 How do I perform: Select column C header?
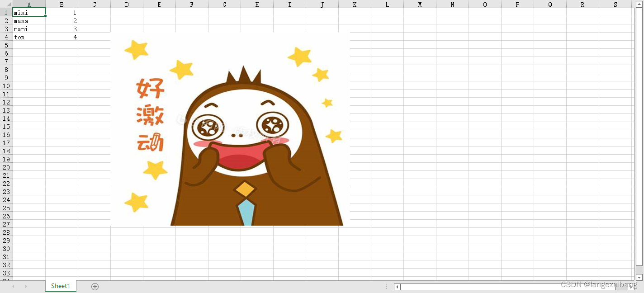click(x=94, y=4)
